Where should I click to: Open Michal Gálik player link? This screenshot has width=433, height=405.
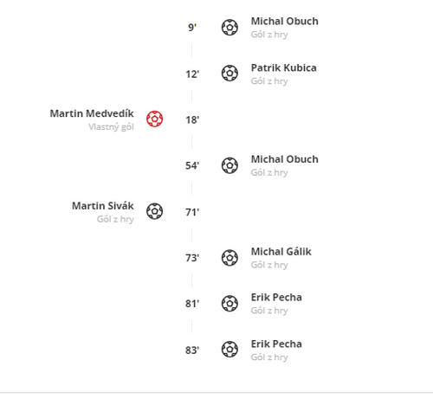pyautogui.click(x=281, y=252)
